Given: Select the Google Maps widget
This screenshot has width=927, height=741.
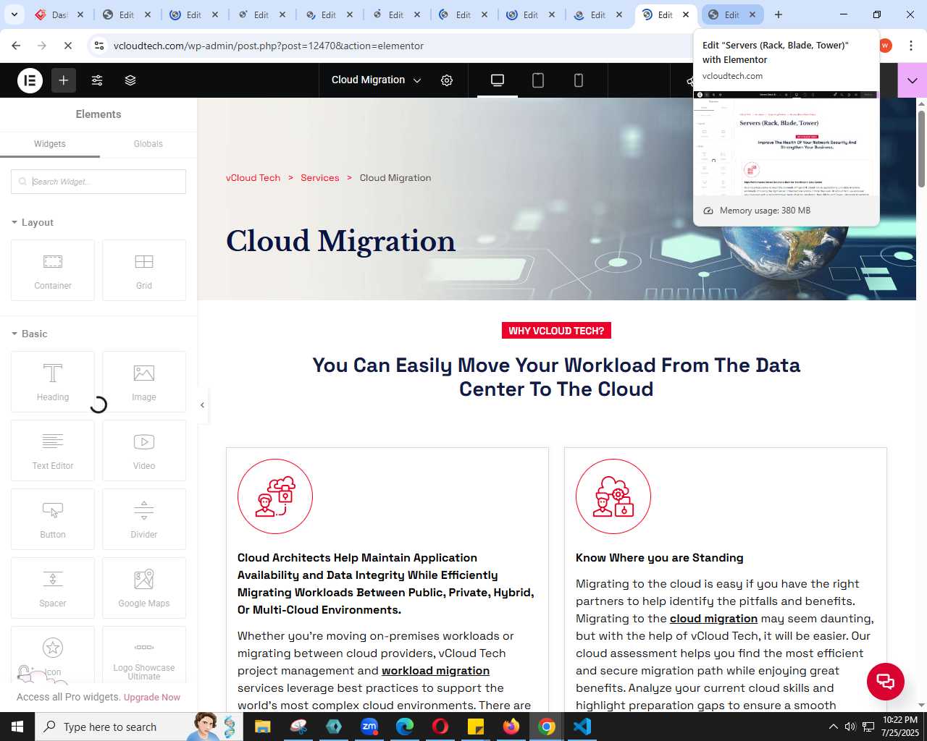Looking at the screenshot, I should pos(144,588).
